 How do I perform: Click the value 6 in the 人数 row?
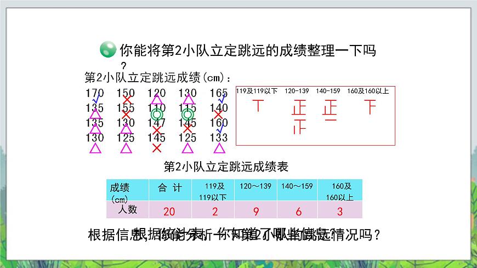(x=298, y=212)
